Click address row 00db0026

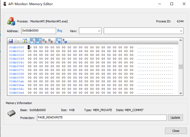click(x=16, y=55)
